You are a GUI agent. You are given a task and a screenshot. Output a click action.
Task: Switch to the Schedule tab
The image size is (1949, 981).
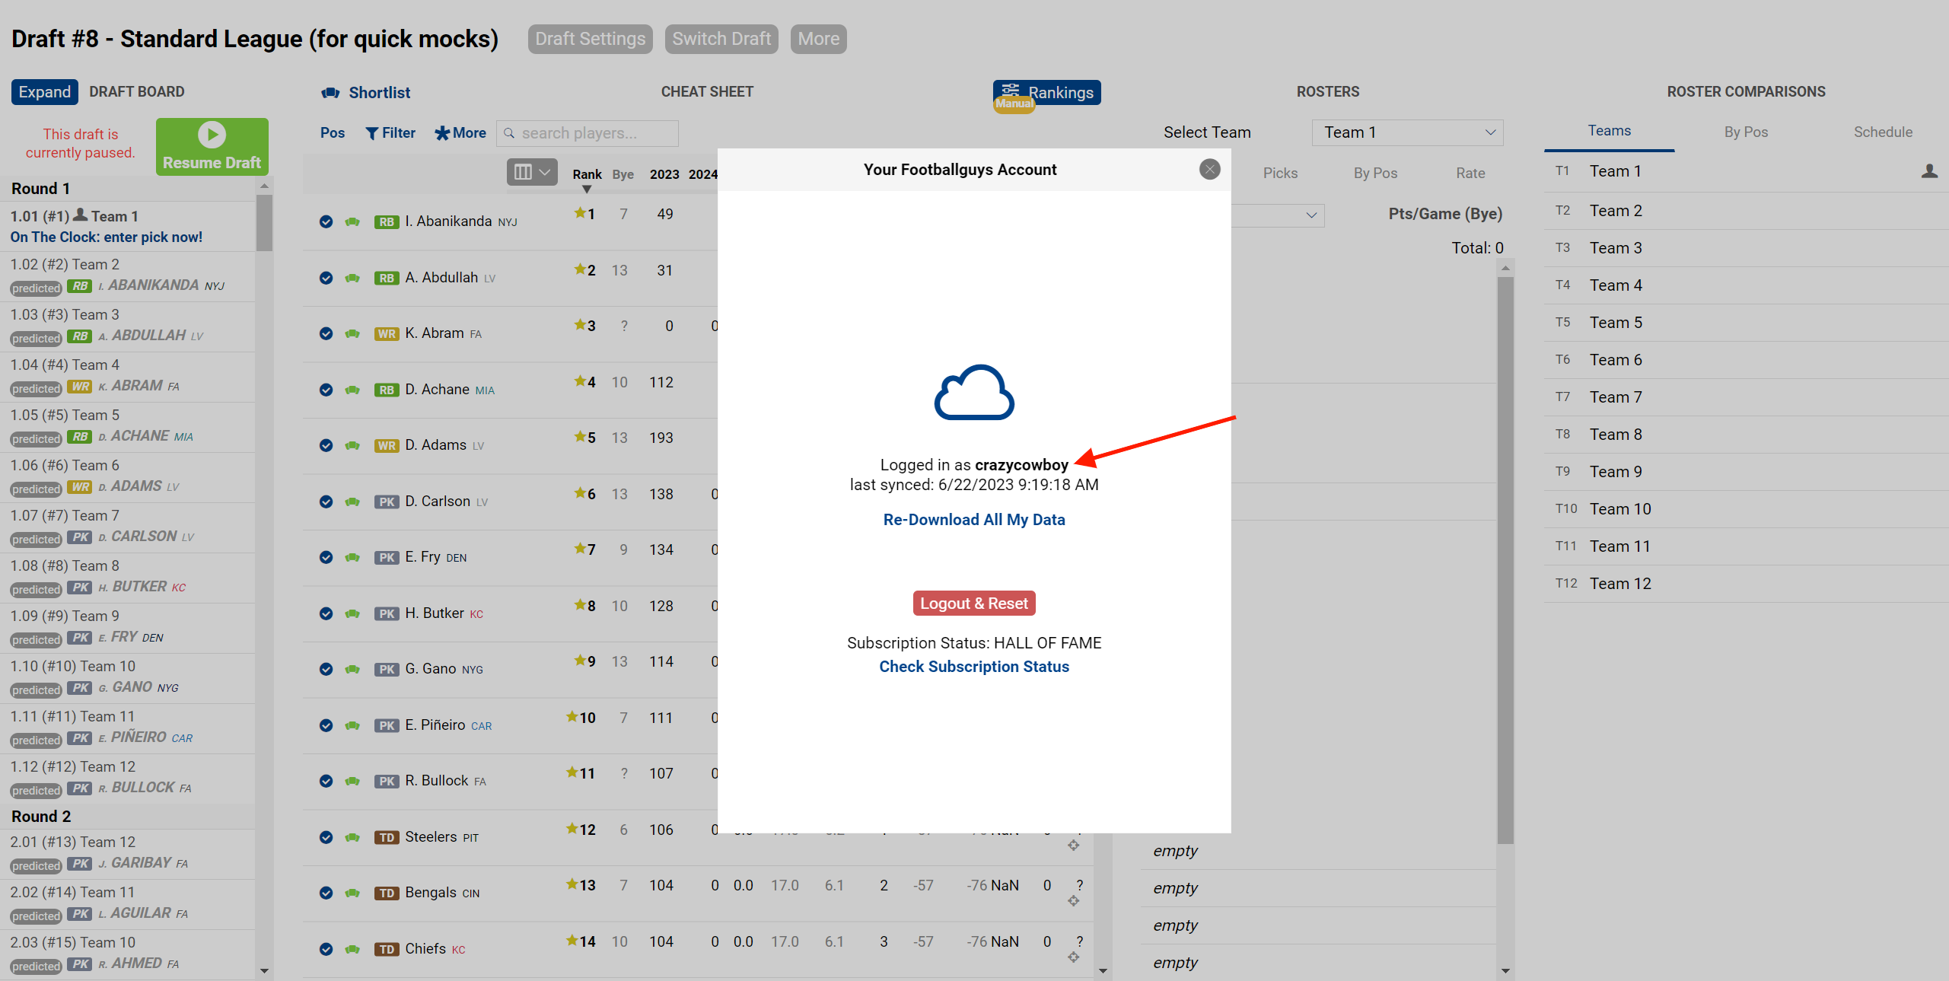(1883, 132)
